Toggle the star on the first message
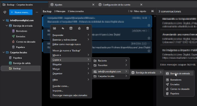The height and width of the screenshot is (106, 197). [149, 25]
